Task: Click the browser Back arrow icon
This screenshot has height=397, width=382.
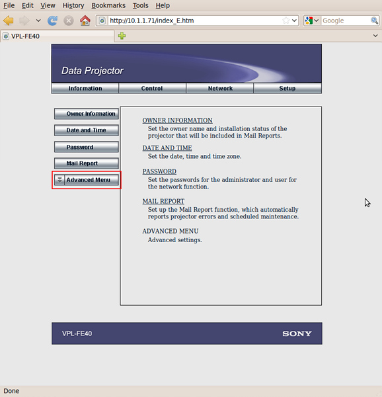Action: point(9,21)
